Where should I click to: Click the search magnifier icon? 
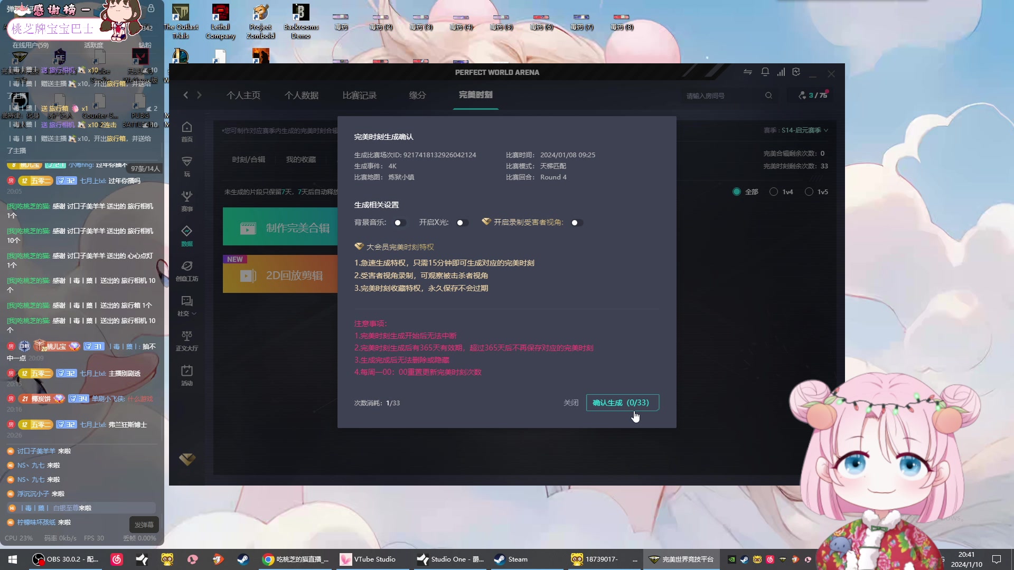tap(768, 96)
